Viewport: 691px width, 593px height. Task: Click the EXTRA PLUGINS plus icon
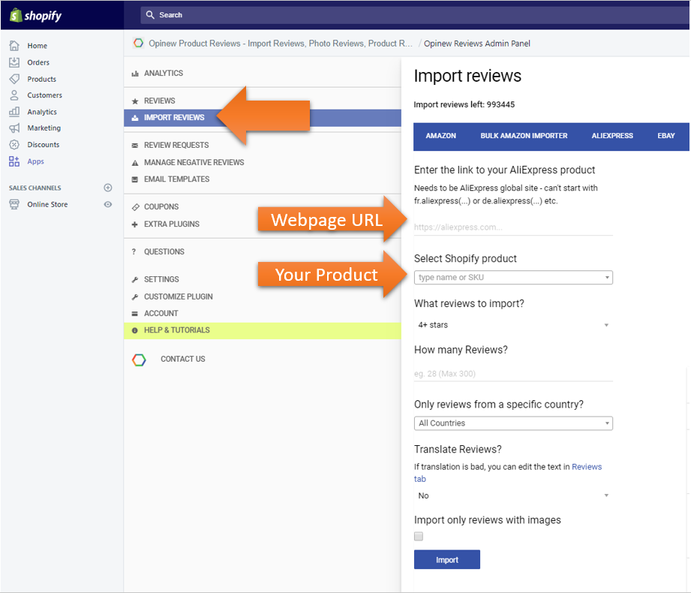(135, 224)
